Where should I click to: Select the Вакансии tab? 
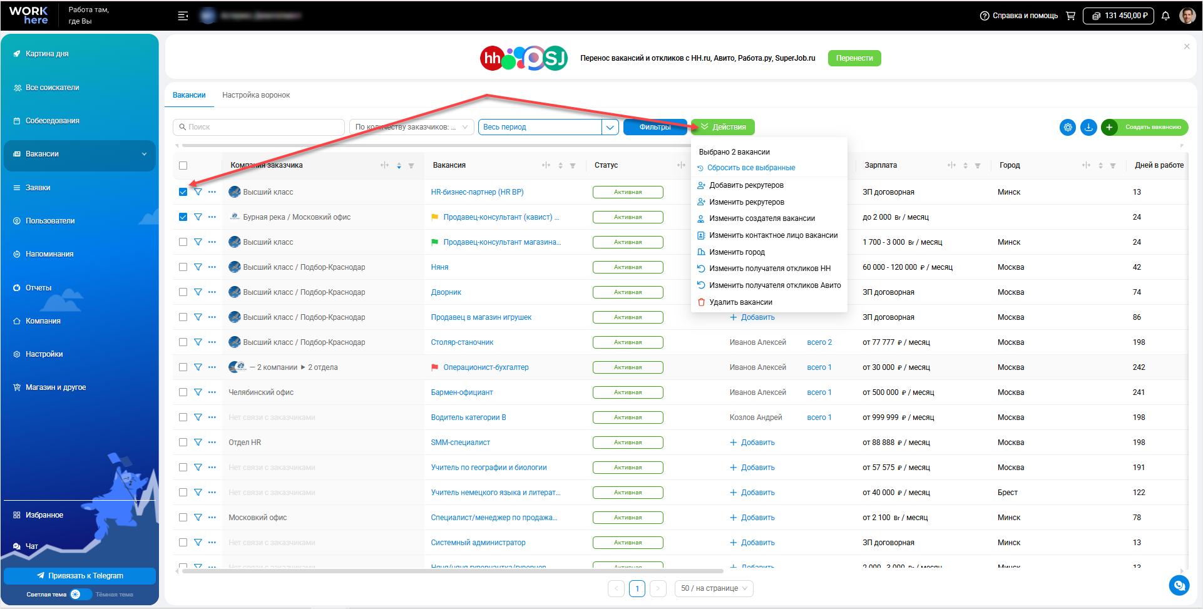pos(189,95)
